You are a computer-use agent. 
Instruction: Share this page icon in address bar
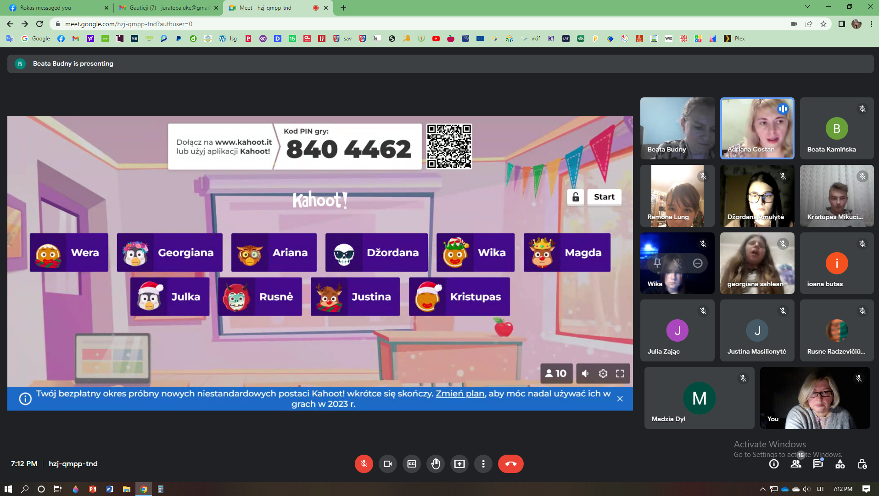pyautogui.click(x=809, y=24)
